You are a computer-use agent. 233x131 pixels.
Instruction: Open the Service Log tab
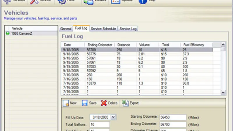pos(128,29)
